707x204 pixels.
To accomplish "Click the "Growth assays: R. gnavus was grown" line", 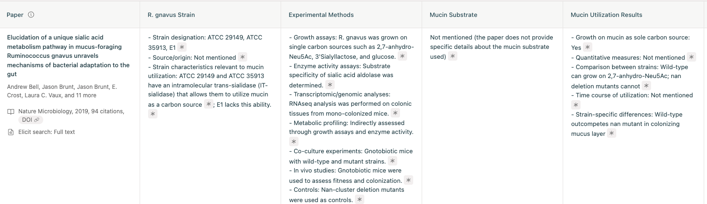I will [348, 38].
